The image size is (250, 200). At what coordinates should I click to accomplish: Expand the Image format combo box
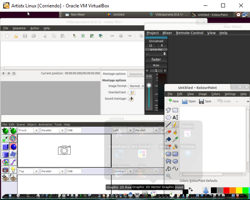coord(136,86)
